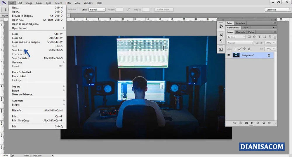Toggle Lock all
This screenshot has height=157, width=292.
point(249,49)
